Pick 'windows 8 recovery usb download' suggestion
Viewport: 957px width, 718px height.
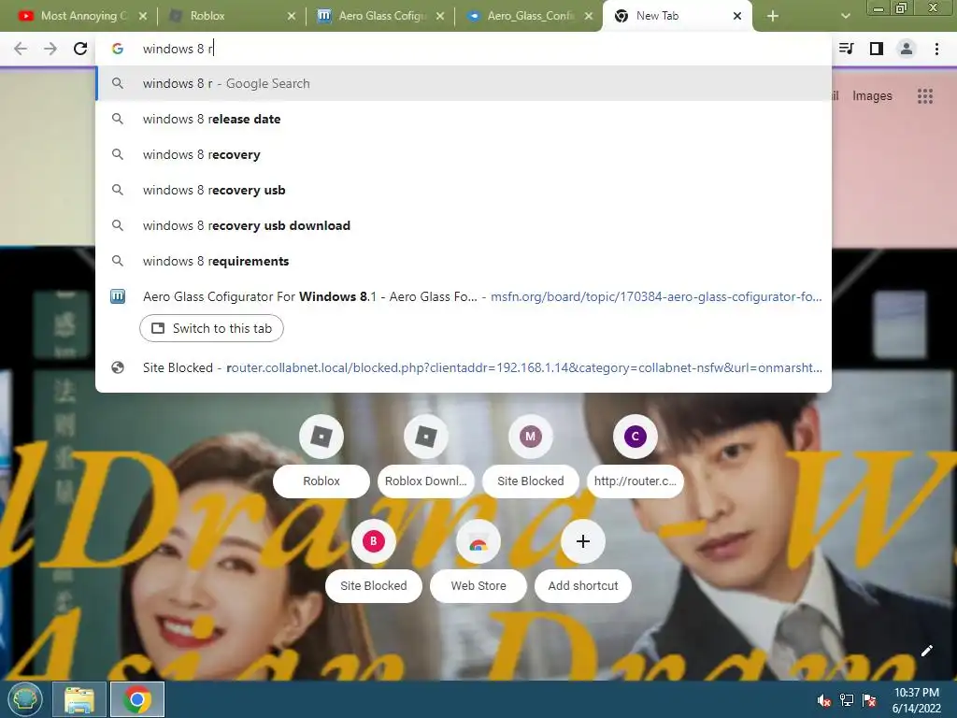click(464, 225)
